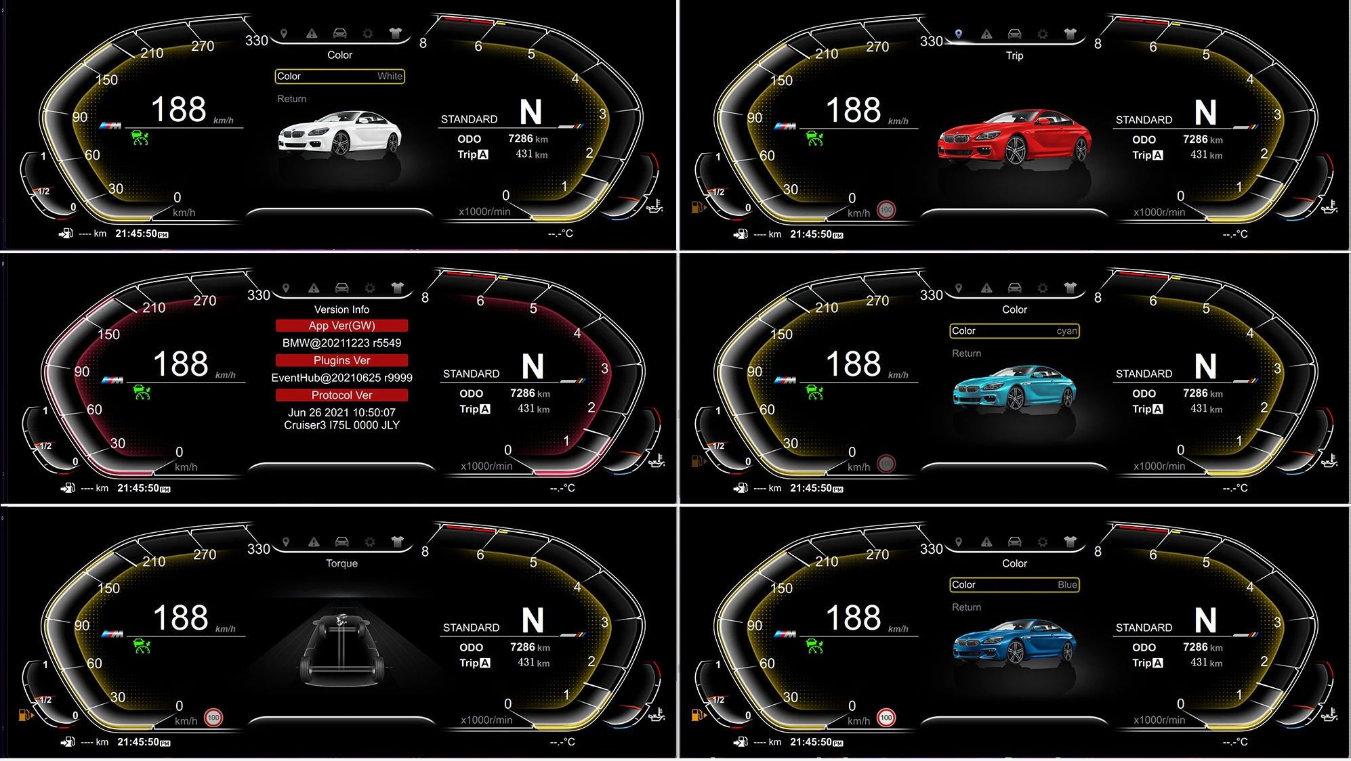Tap the warning triangle icon on the Trip screen

[986, 34]
